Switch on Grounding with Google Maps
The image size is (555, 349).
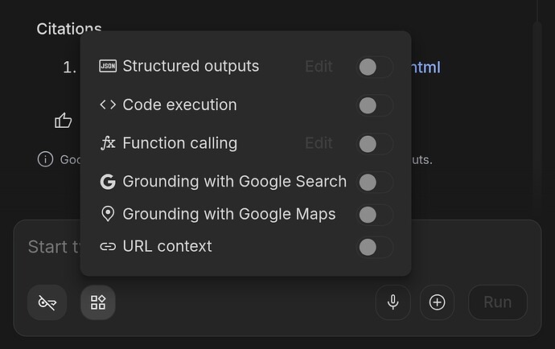[x=375, y=215]
